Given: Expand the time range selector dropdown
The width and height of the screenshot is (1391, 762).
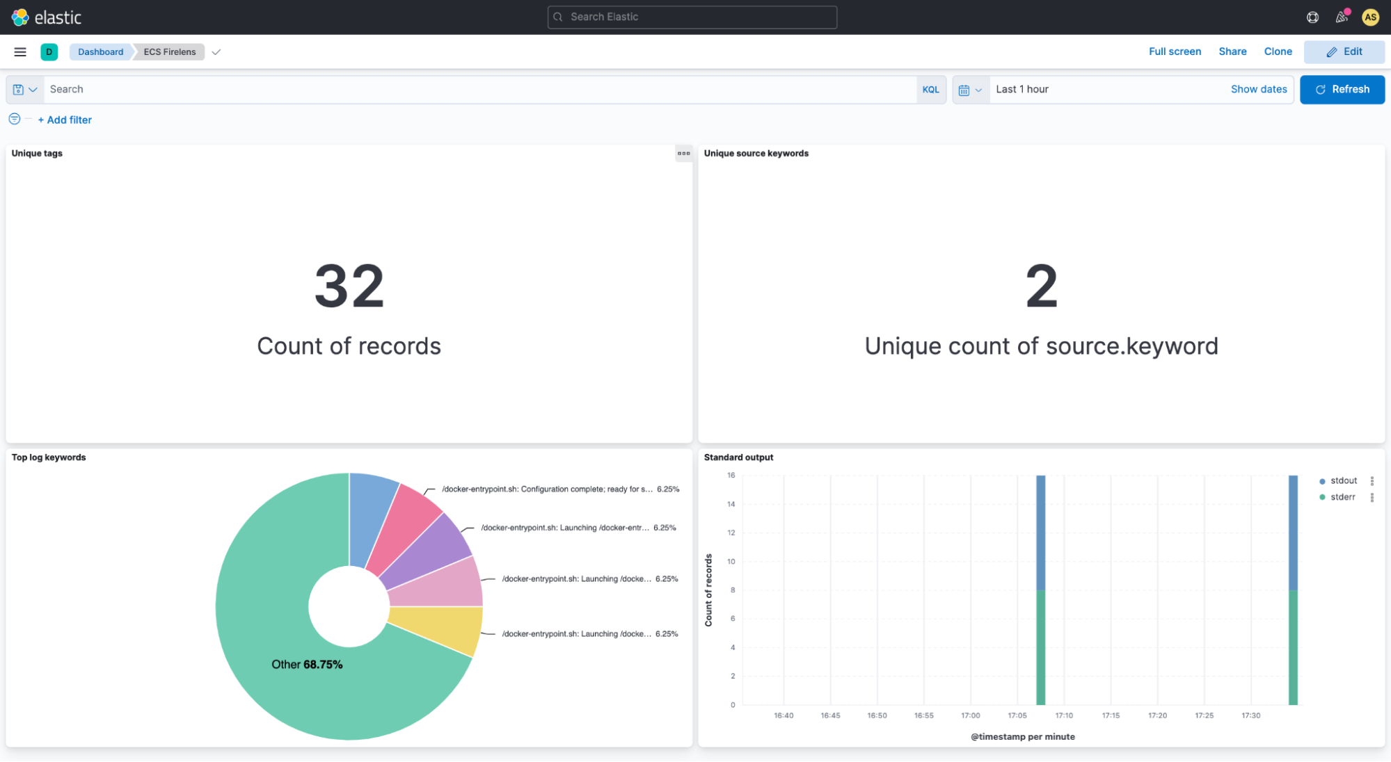Looking at the screenshot, I should pyautogui.click(x=970, y=88).
